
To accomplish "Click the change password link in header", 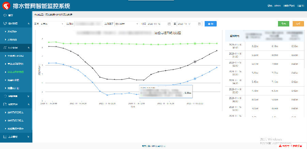I will [289, 6].
